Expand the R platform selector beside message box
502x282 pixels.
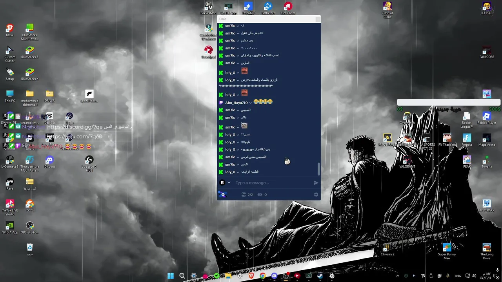click(x=229, y=183)
